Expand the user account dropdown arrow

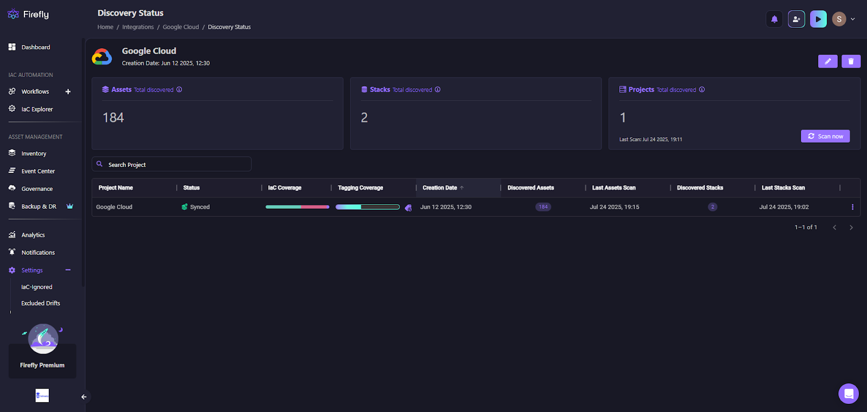click(x=853, y=19)
